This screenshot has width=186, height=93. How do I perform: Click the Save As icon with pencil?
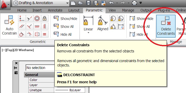point(96,3)
